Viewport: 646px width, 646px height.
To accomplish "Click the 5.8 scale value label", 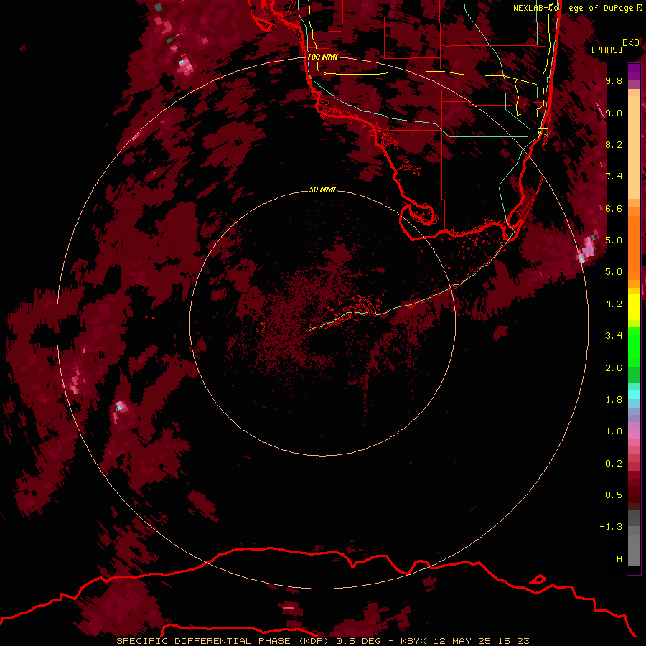I will click(x=614, y=240).
